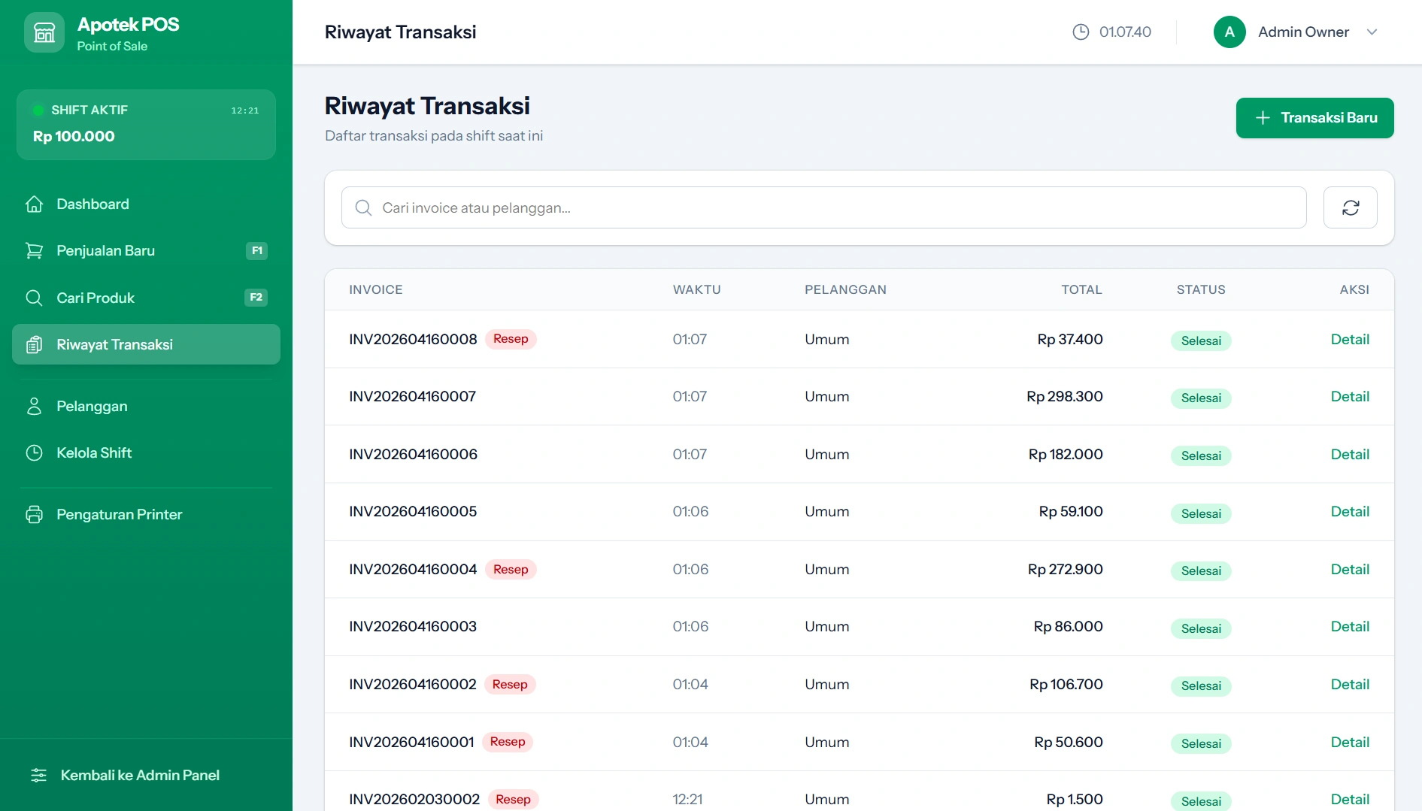Image resolution: width=1422 pixels, height=811 pixels.
Task: Open Detail for INV202604160002
Action: coord(1350,684)
